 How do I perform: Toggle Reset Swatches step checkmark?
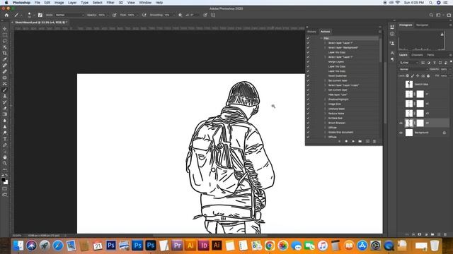[x=308, y=75]
